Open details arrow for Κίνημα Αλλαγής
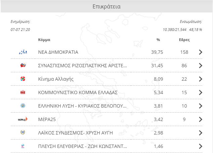Screen dimensions: 213x153 [201, 79]
